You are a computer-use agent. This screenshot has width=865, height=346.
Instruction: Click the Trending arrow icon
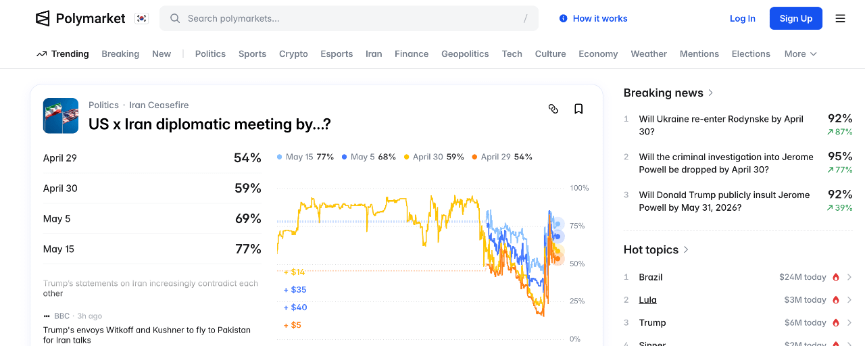point(42,54)
